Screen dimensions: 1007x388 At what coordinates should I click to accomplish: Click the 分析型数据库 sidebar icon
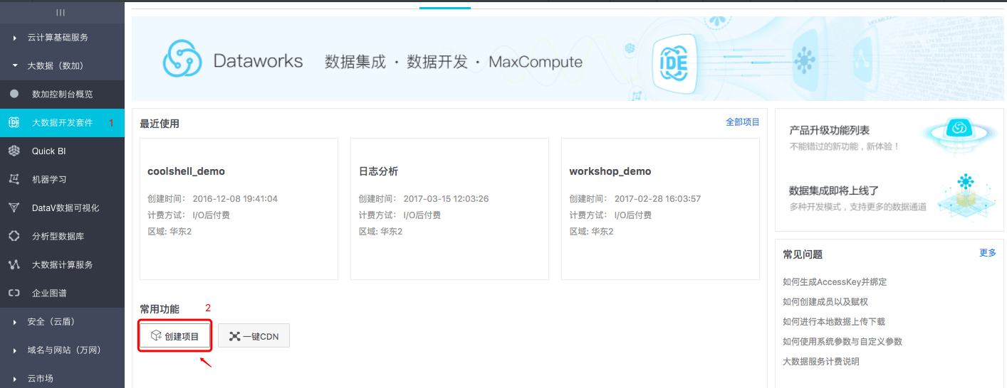click(14, 236)
